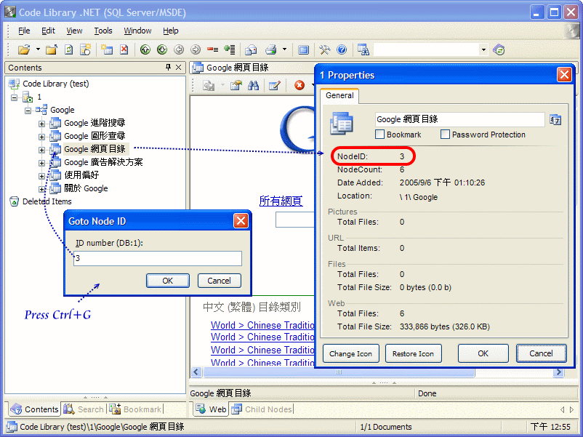Open the Tools menu

103,31
